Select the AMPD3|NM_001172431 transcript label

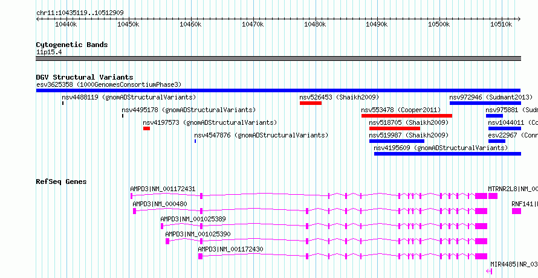163,189
